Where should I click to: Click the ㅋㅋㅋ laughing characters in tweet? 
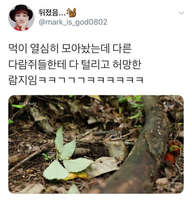click(x=91, y=80)
